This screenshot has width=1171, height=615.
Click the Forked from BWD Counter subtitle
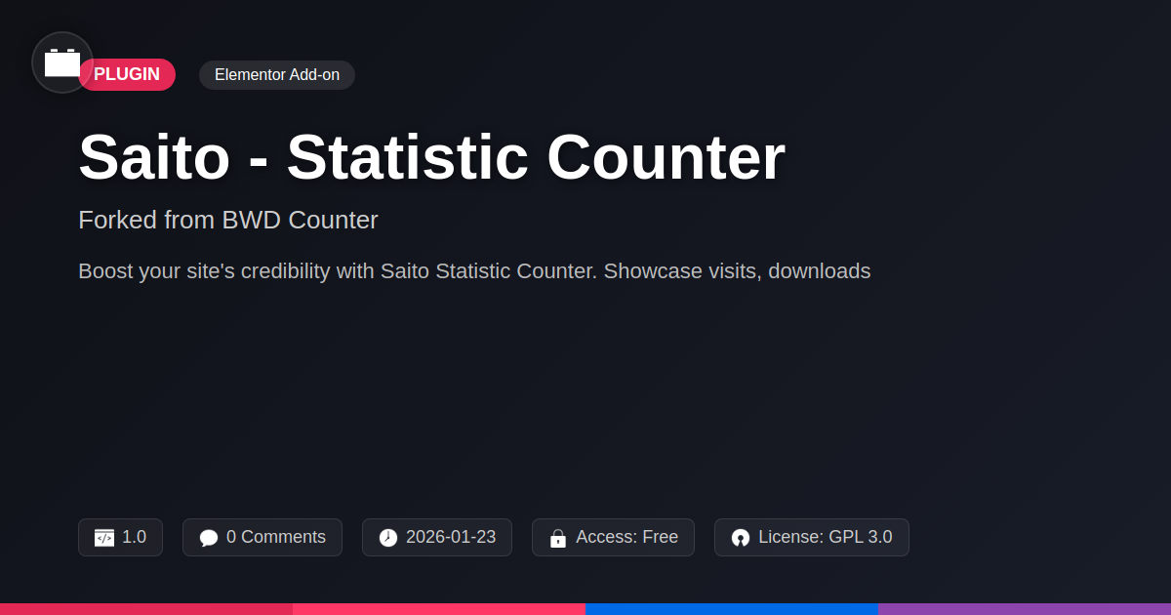[x=228, y=220]
